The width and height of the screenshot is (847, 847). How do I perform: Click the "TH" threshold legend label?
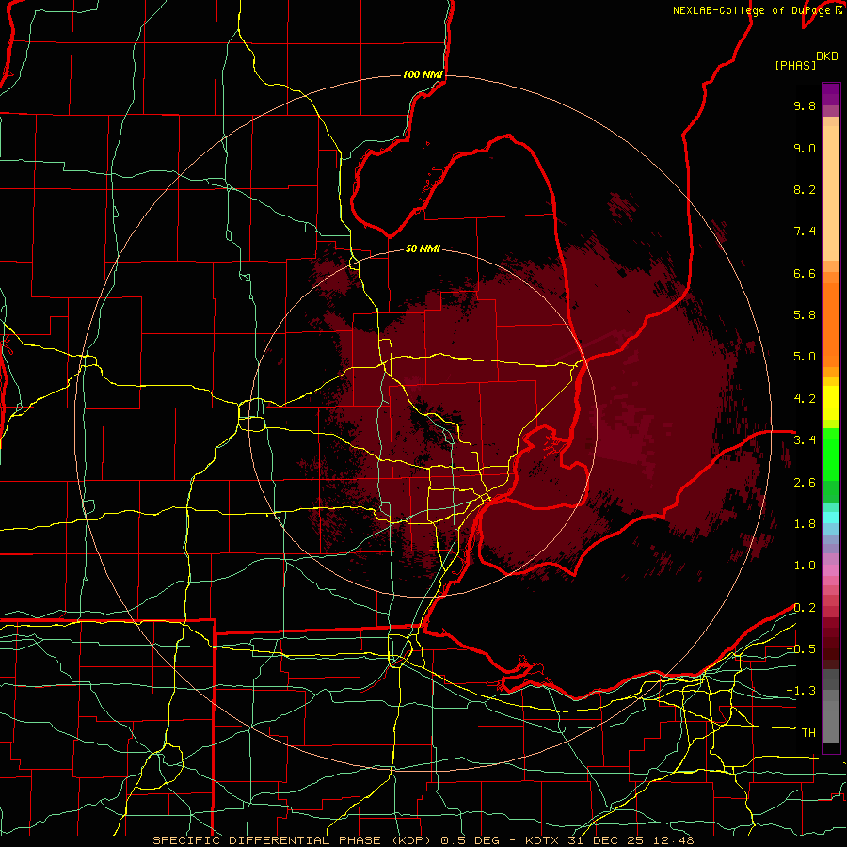[x=808, y=733]
